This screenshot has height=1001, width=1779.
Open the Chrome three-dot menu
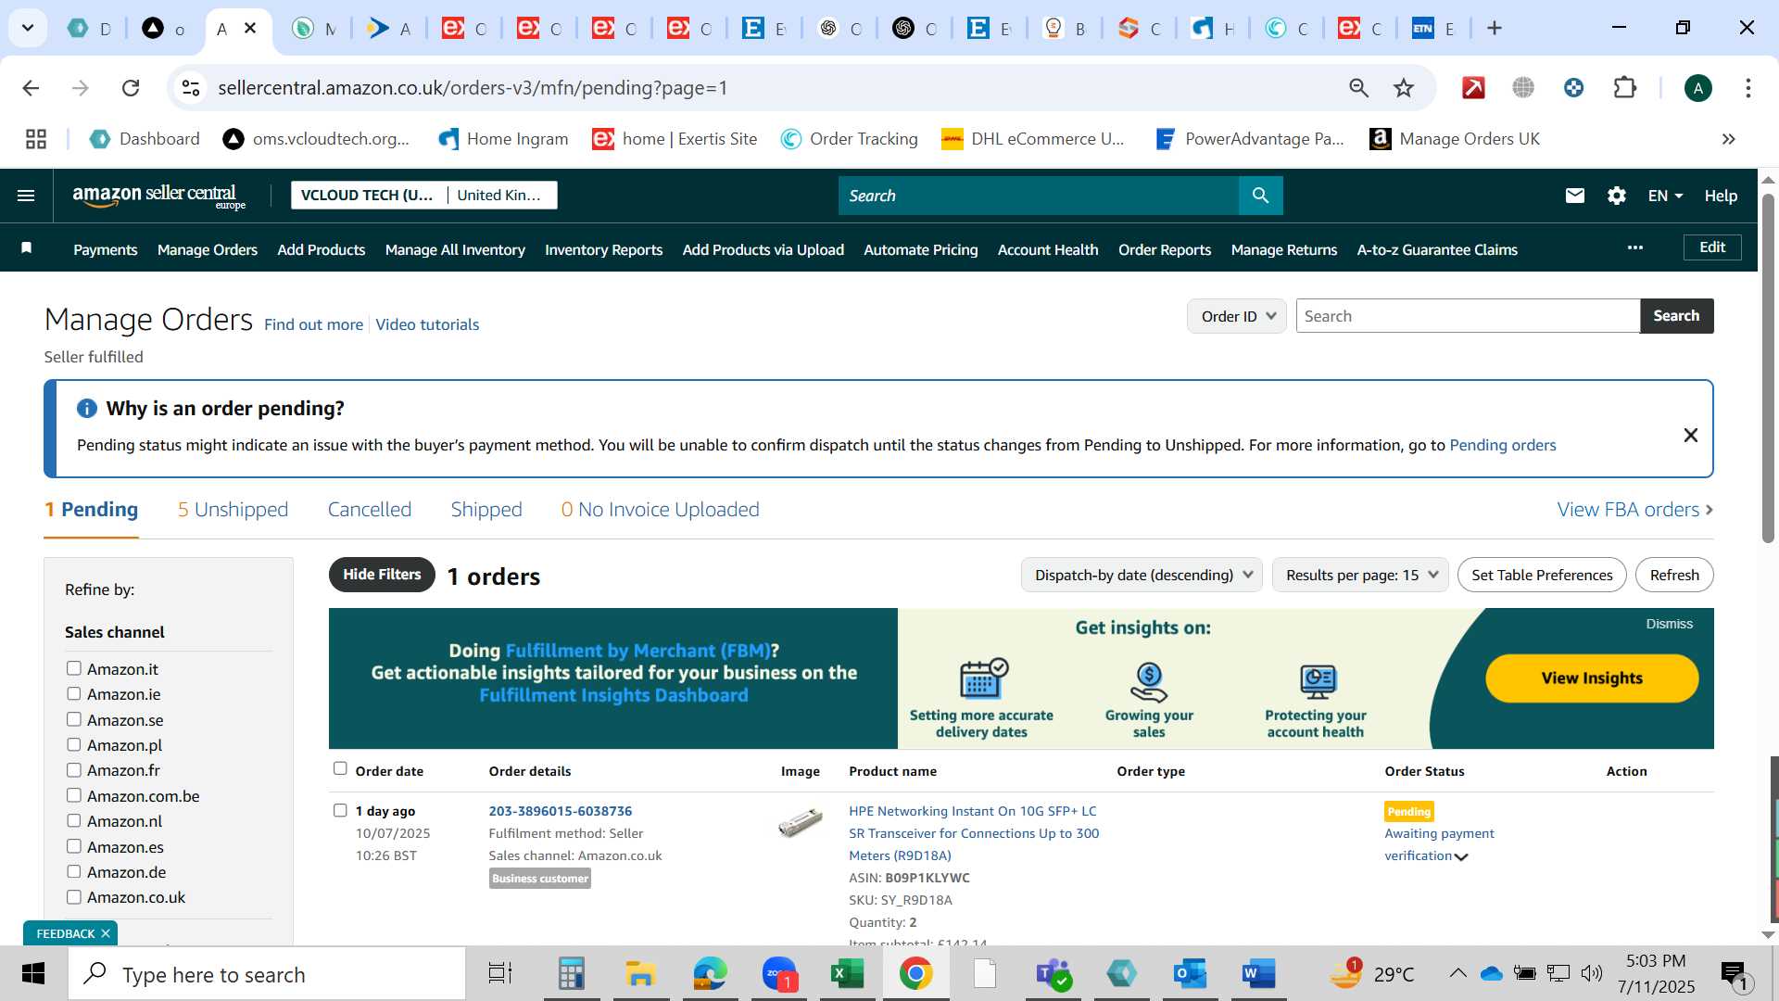point(1747,88)
